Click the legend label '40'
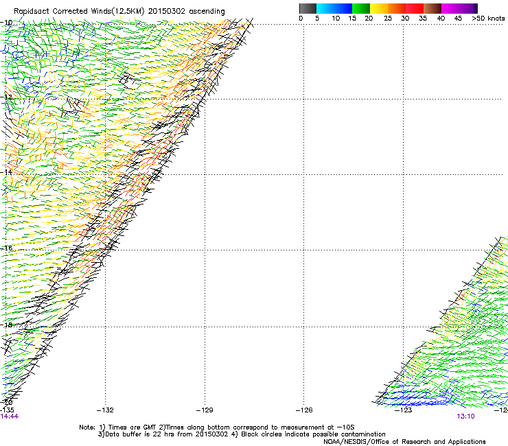Image resolution: width=508 pixels, height=446 pixels. pos(441,19)
